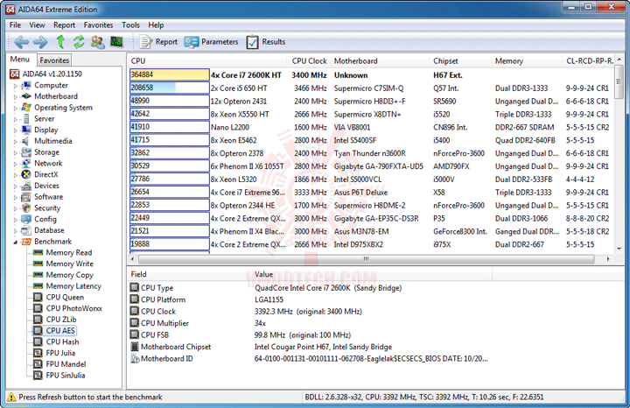Click the Back arrow toolbar icon

pos(21,42)
